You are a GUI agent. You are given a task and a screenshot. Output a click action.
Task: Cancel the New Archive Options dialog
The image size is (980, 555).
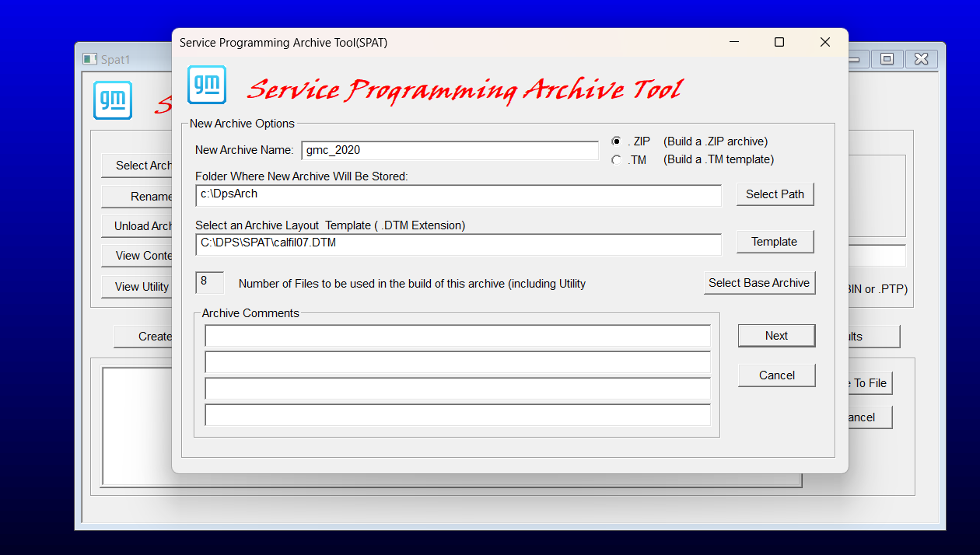[777, 375]
